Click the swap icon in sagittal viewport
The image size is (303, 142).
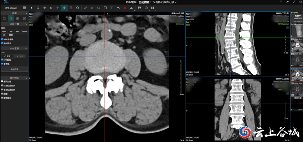(288, 28)
